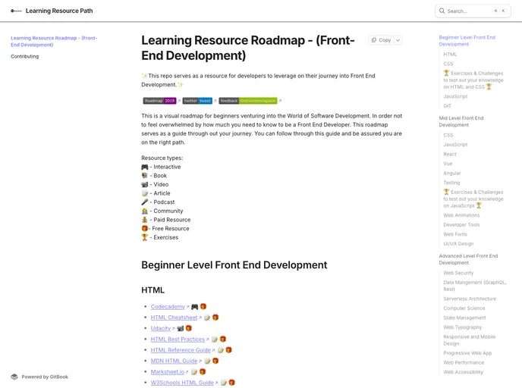The height and width of the screenshot is (388, 522).
Task: Go to Serverless Architecture in outline
Action: coord(470,299)
